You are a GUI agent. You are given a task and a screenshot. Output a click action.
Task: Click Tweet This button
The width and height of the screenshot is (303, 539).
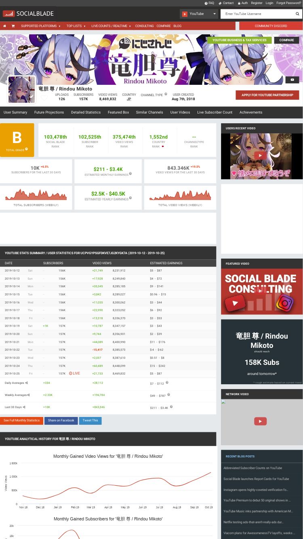[90, 421]
